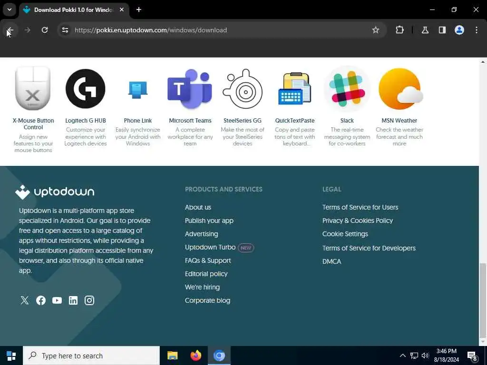Reload the current page
This screenshot has width=487, height=365.
coord(45,30)
